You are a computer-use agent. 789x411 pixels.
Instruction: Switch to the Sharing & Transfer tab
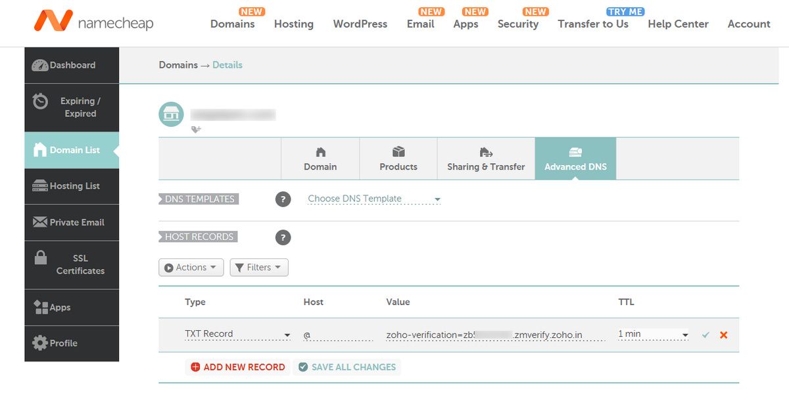[485, 158]
